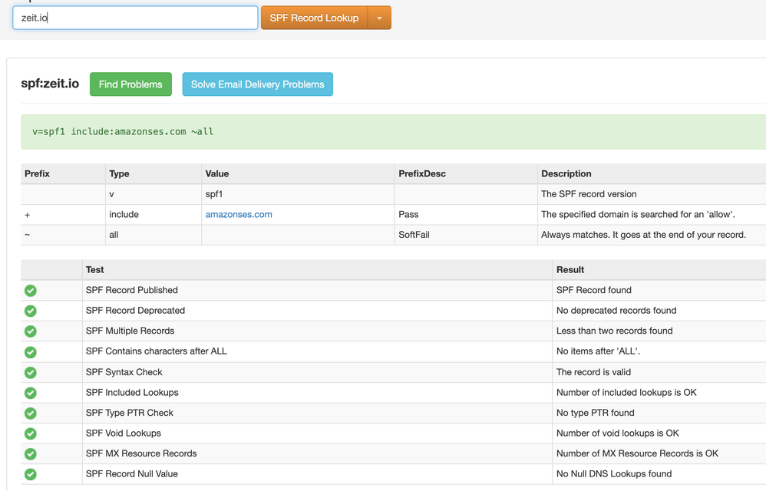Click 'SPF Record found' result

click(594, 291)
